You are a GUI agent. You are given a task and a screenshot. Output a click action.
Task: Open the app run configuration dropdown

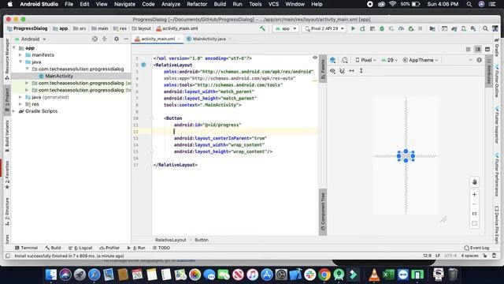[286, 28]
